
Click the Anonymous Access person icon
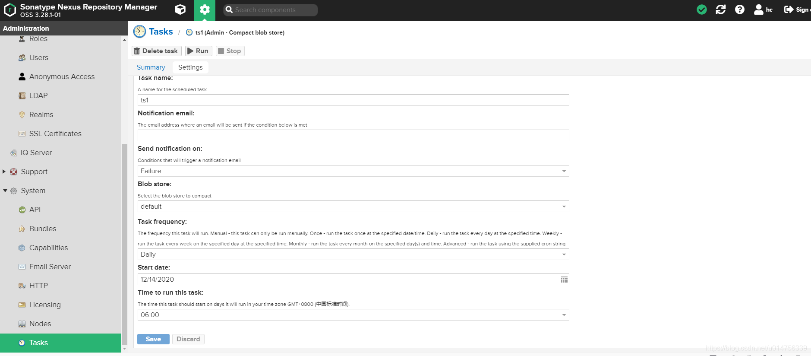point(22,77)
